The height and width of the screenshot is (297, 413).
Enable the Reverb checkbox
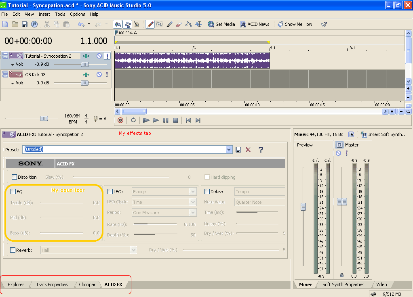coord(13,250)
